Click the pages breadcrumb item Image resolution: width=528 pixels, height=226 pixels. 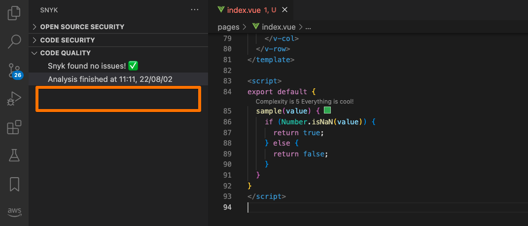tap(228, 27)
